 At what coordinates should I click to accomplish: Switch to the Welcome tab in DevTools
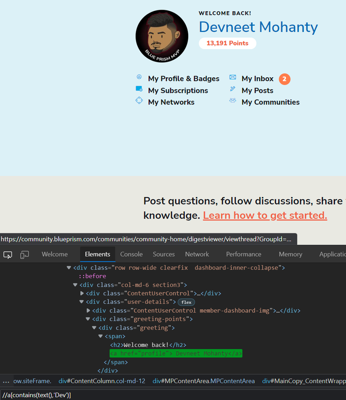coord(54,254)
